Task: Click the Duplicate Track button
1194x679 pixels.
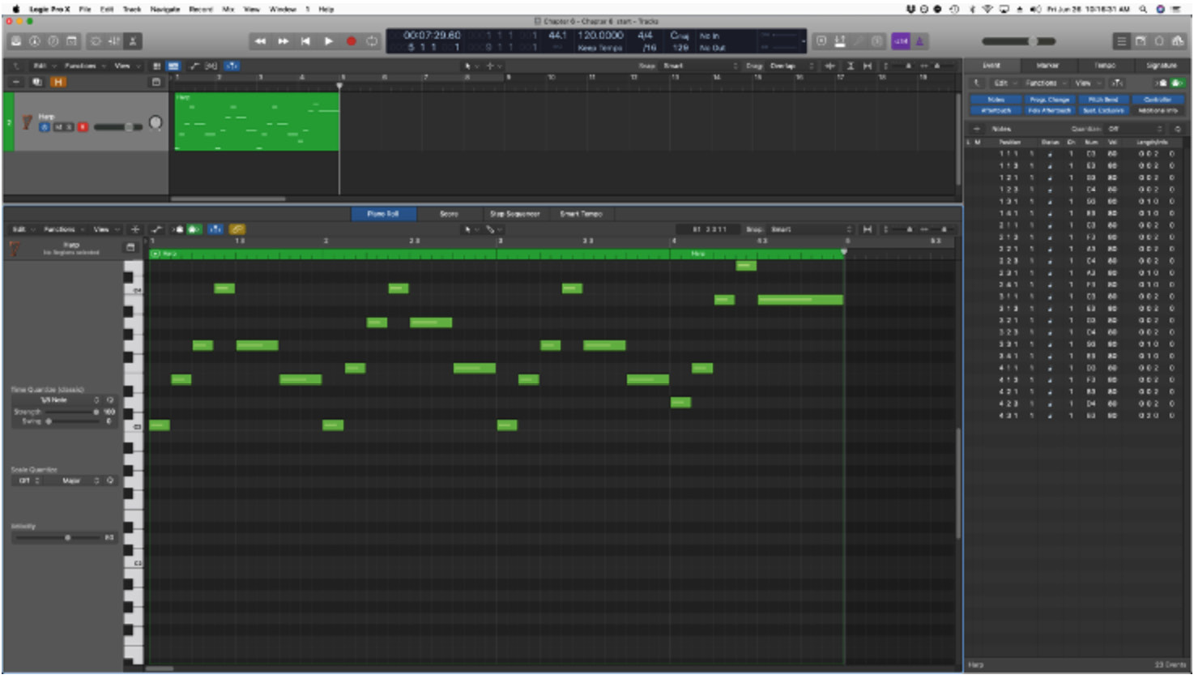Action: tap(37, 82)
